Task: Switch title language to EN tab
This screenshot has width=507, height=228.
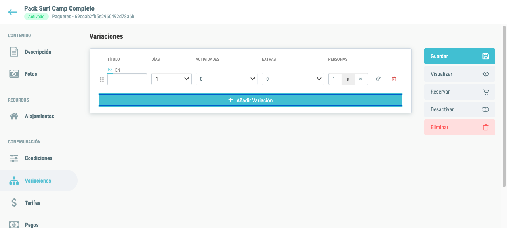Action: (118, 70)
